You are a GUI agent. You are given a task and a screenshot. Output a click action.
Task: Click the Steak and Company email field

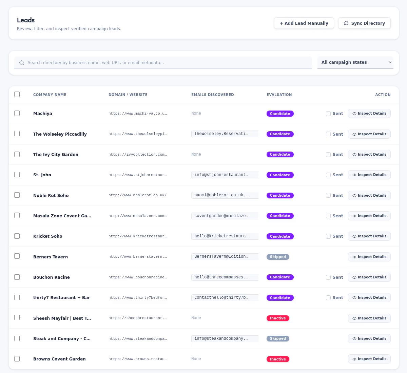coord(225,338)
